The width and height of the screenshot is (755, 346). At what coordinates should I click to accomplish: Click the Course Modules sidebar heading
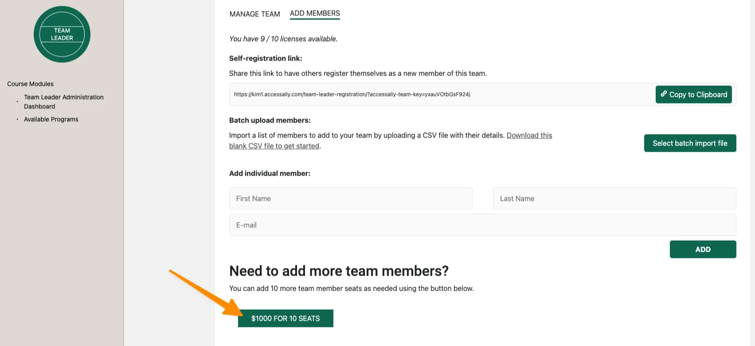[x=30, y=84]
